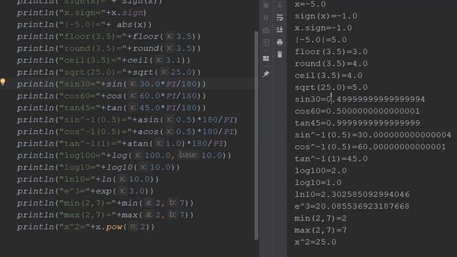Click the down-arrow stack trace icon
The height and width of the screenshot is (257, 457).
click(x=279, y=5)
